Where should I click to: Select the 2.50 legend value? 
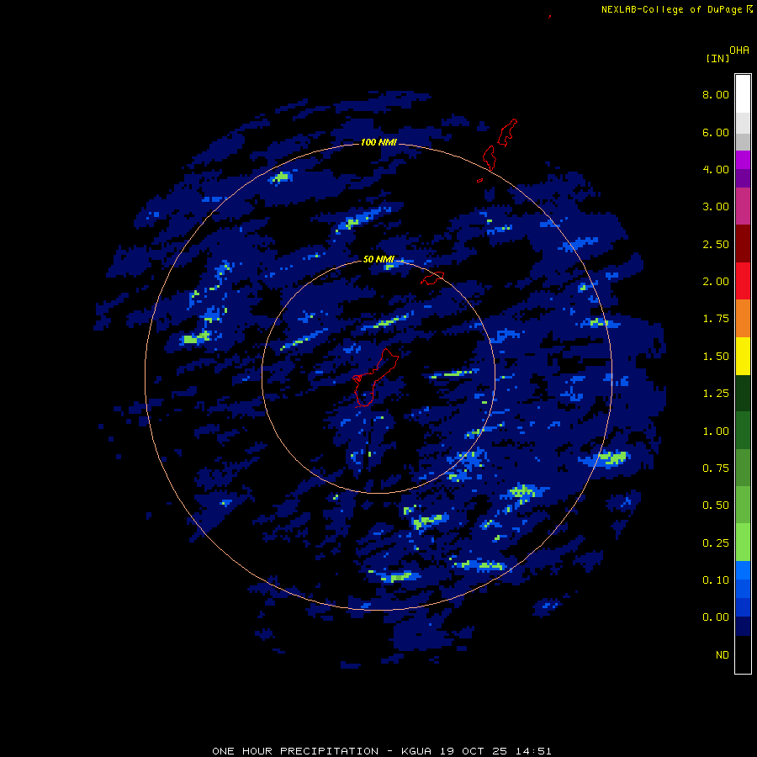coord(716,244)
